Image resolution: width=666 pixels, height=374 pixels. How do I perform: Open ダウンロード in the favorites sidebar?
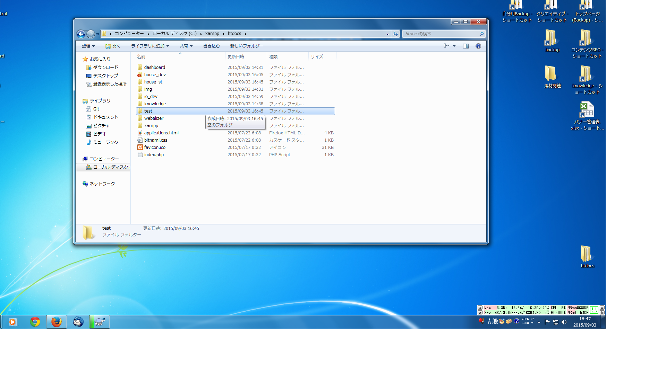(105, 68)
